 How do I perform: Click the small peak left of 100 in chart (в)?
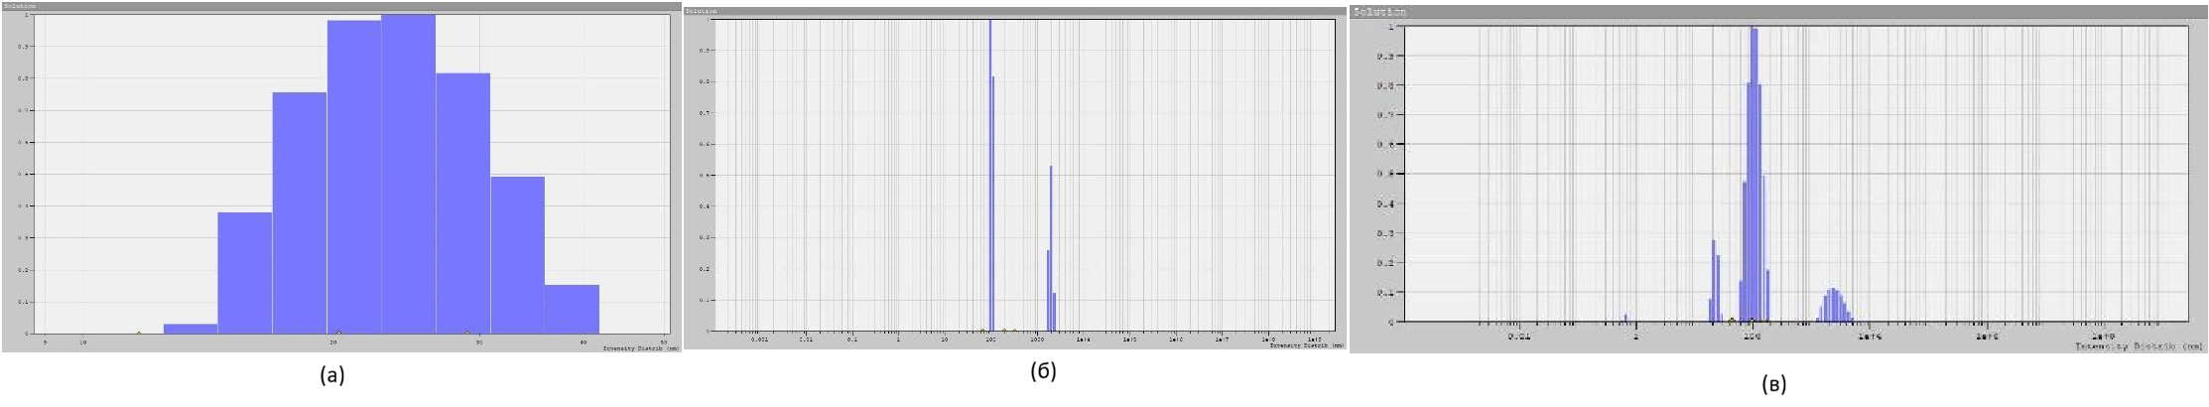click(1714, 281)
